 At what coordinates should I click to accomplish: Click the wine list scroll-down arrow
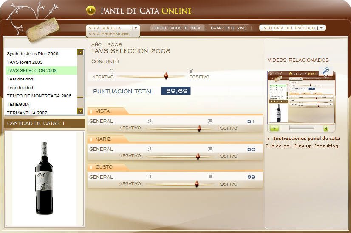pyautogui.click(x=80, y=111)
